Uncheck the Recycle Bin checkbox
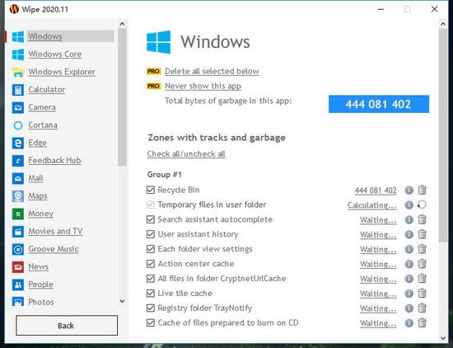The image size is (453, 348). [151, 190]
